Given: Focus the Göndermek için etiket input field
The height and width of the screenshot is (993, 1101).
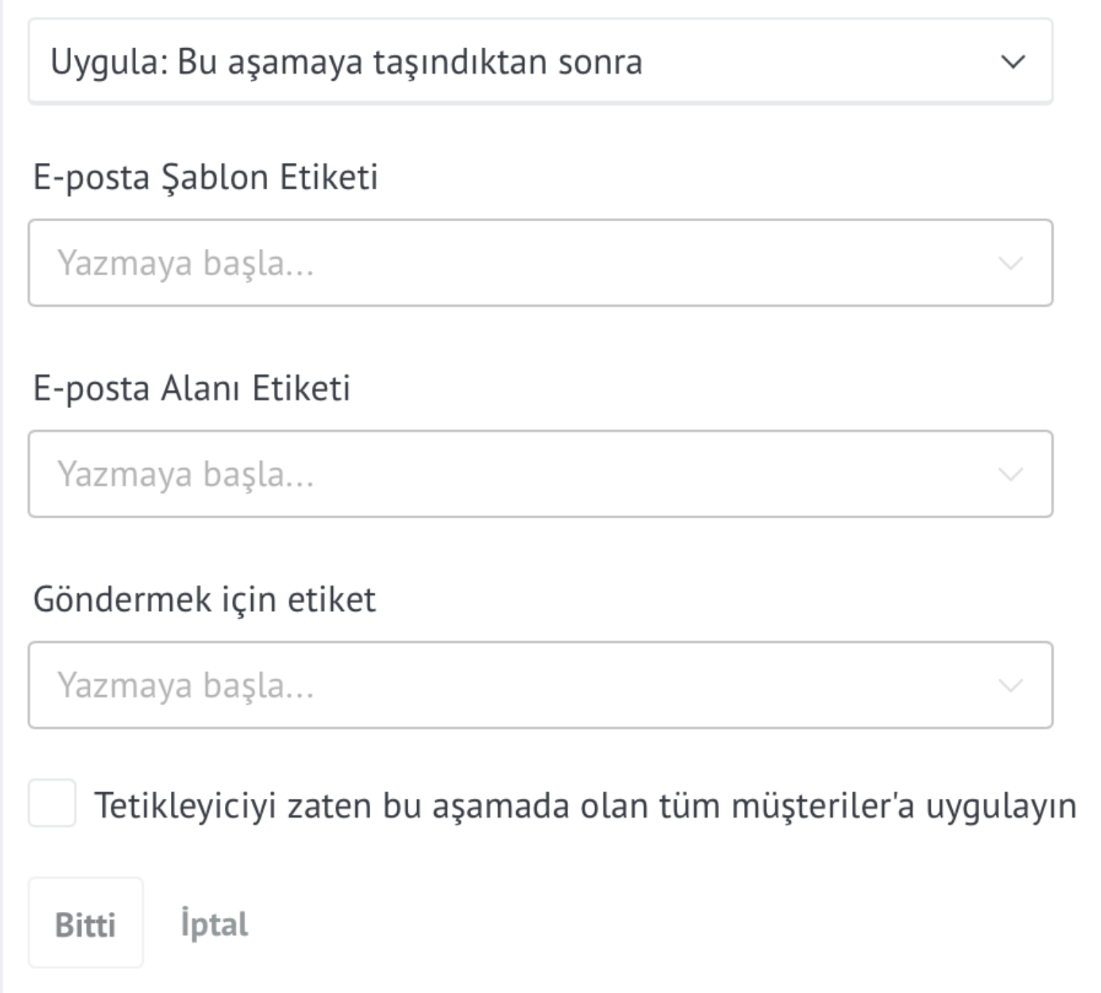Looking at the screenshot, I should (540, 685).
